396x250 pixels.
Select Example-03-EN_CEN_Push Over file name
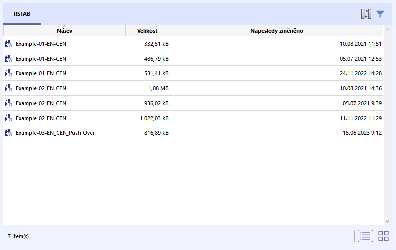tap(55, 133)
